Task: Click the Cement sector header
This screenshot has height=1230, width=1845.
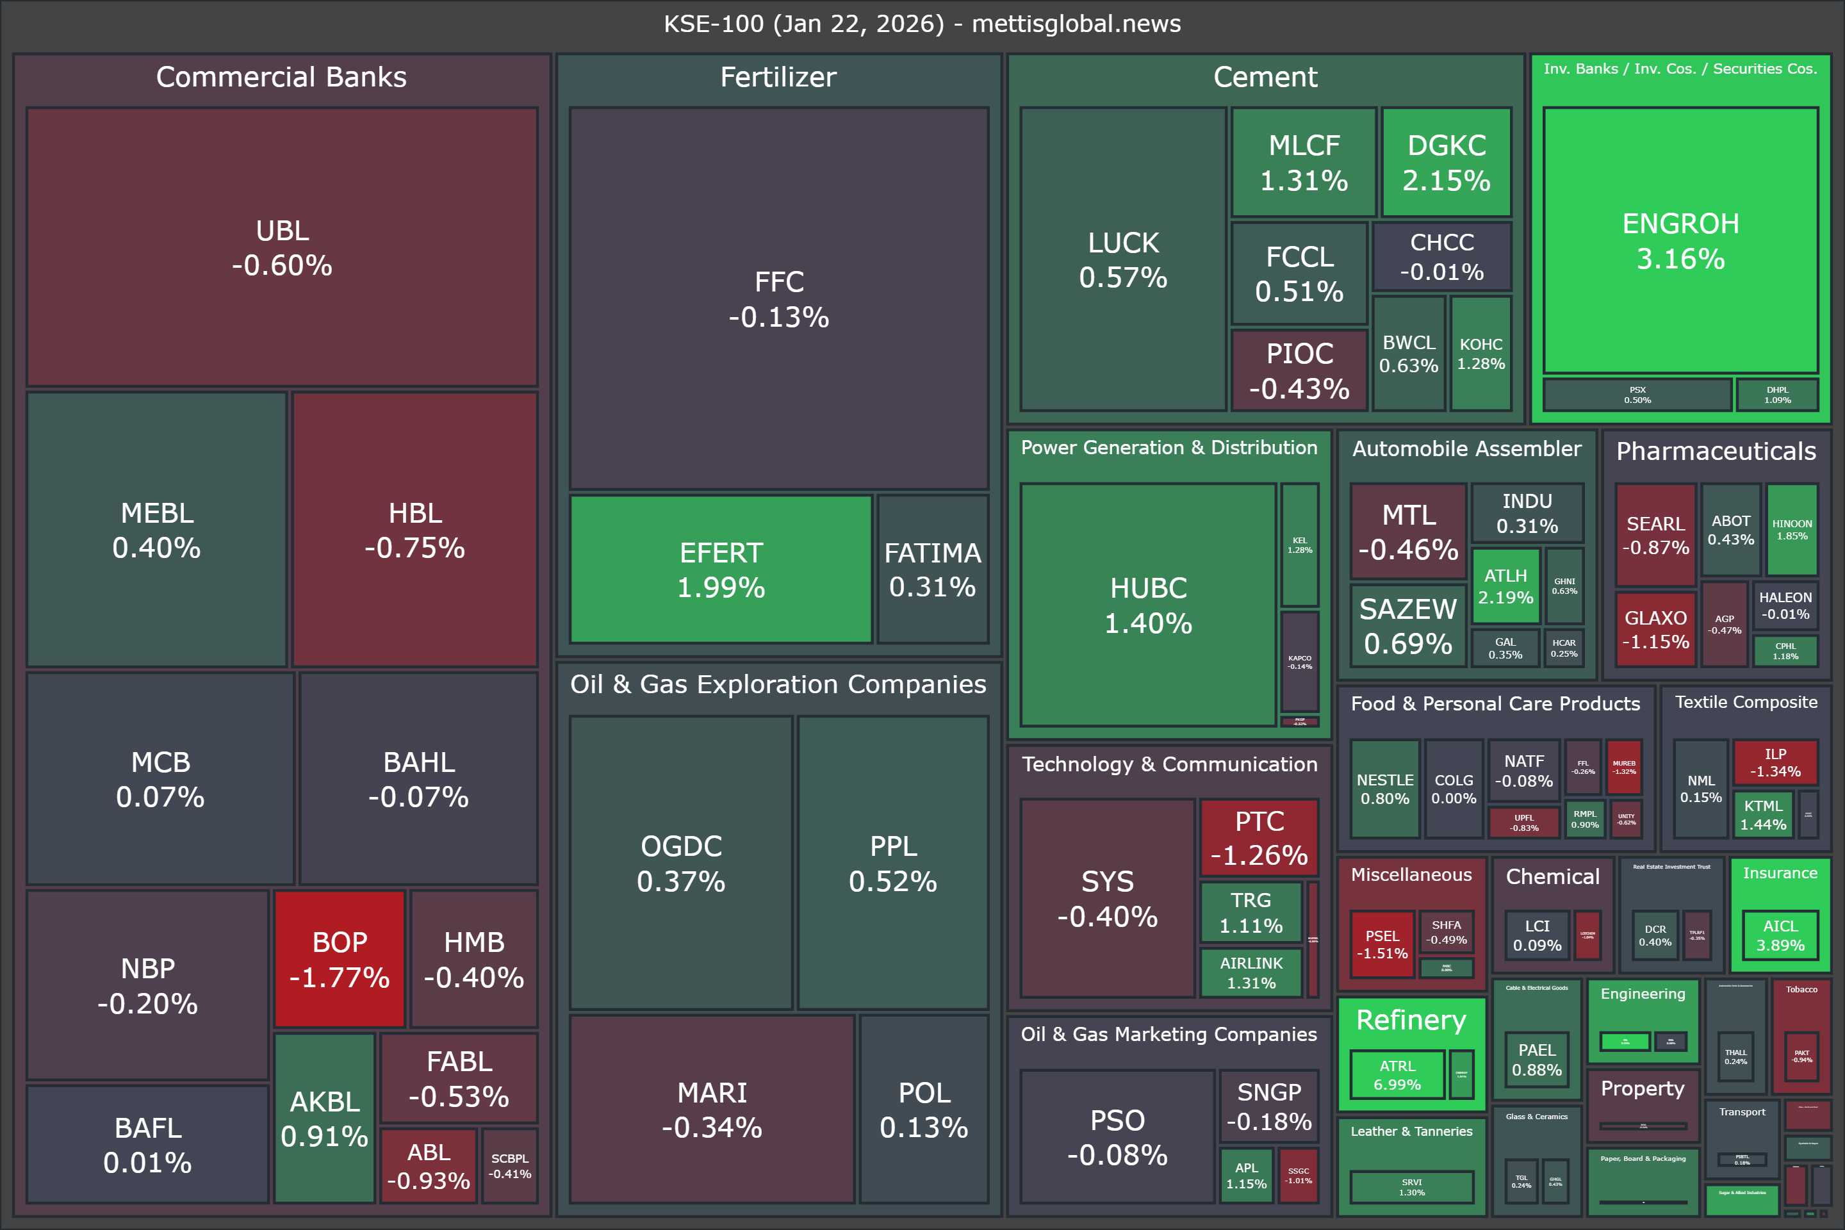Action: click(1265, 77)
